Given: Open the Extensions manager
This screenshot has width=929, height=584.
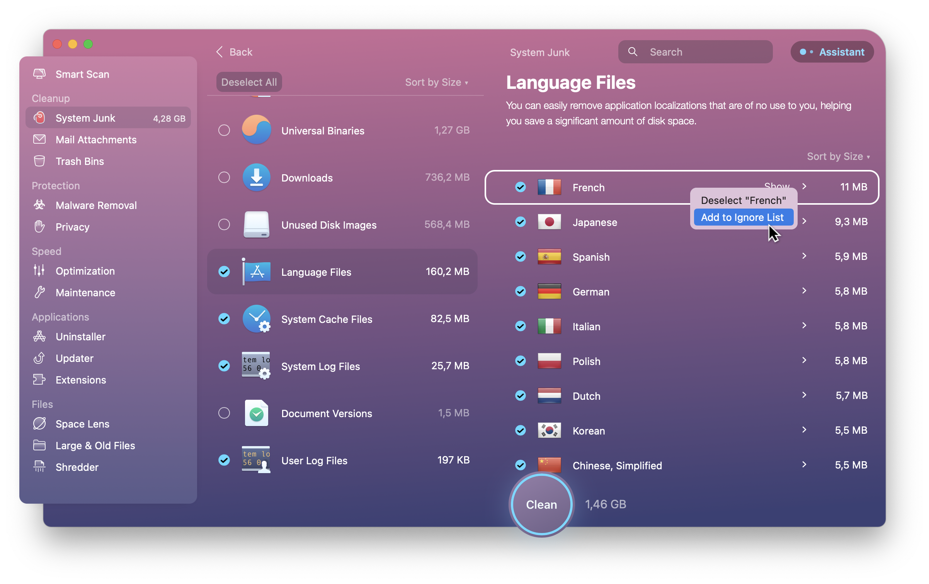Looking at the screenshot, I should [81, 379].
